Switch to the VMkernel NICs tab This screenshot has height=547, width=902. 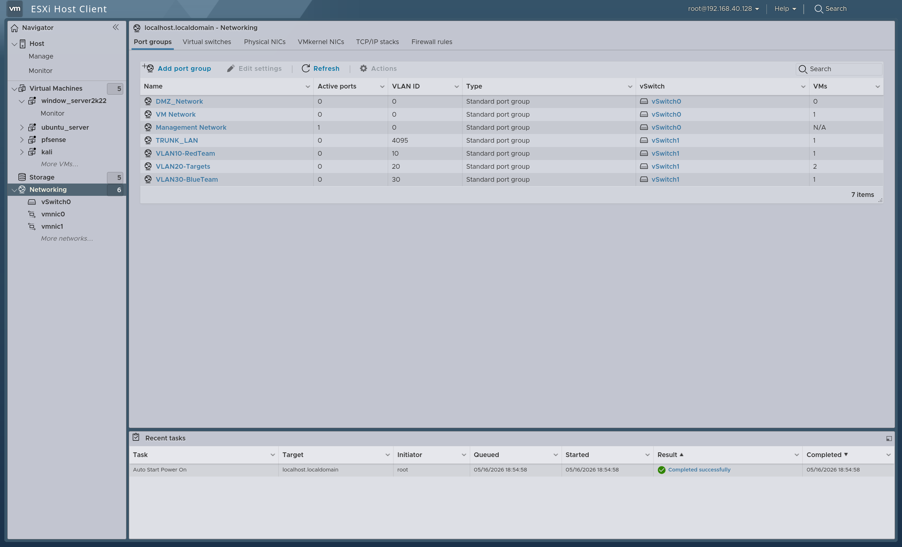pos(321,42)
